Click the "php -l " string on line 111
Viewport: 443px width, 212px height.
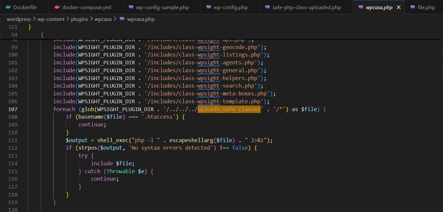pyautogui.click(x=146, y=140)
